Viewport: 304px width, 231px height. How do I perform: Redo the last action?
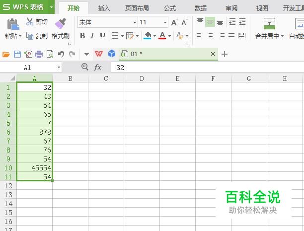(72, 54)
